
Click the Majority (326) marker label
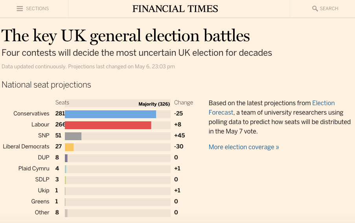click(x=154, y=104)
